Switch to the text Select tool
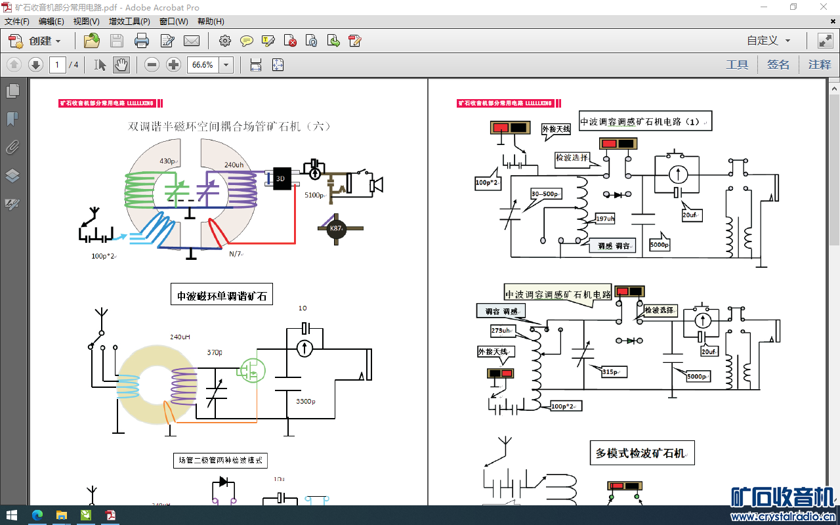This screenshot has width=840, height=525. [x=100, y=65]
